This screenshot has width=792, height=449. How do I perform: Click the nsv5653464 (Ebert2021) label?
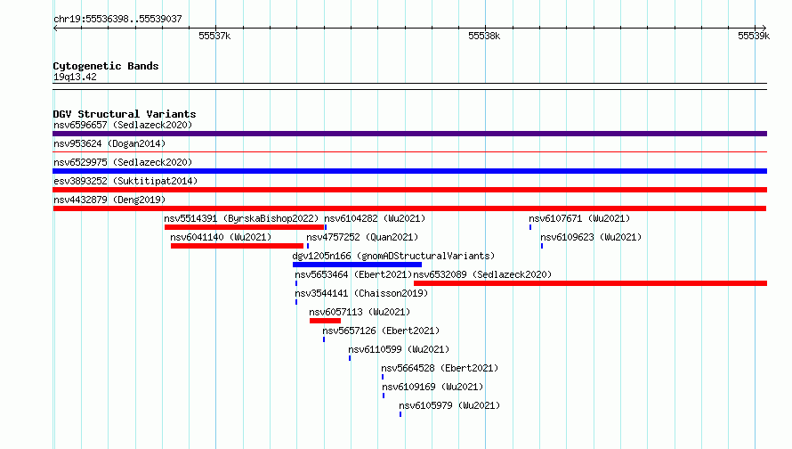353,274
